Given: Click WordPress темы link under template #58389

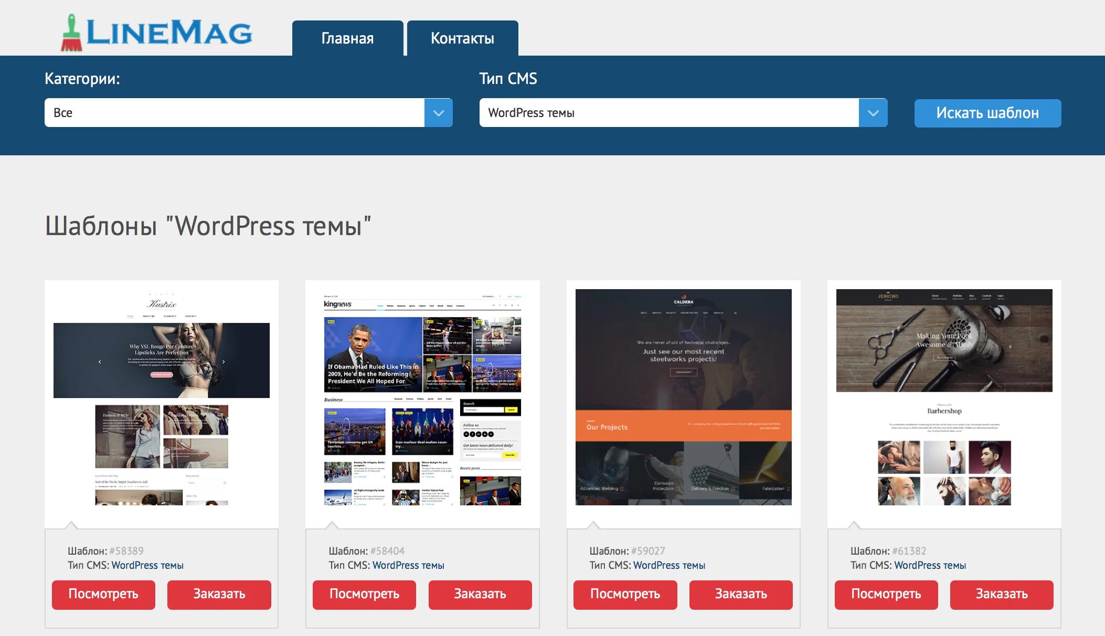Looking at the screenshot, I should (x=147, y=565).
